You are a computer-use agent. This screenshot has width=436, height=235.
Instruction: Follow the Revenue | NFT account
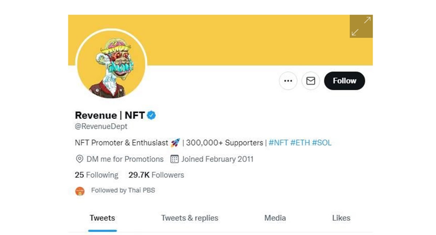click(x=344, y=81)
